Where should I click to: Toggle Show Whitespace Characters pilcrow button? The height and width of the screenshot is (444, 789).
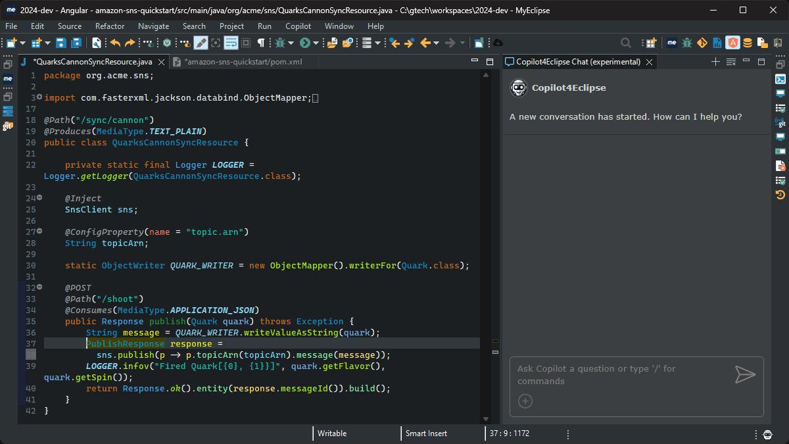[x=261, y=43]
